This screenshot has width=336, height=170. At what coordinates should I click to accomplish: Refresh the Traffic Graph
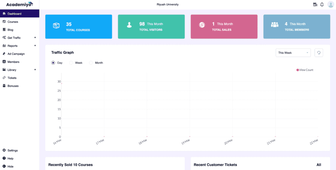click(319, 53)
